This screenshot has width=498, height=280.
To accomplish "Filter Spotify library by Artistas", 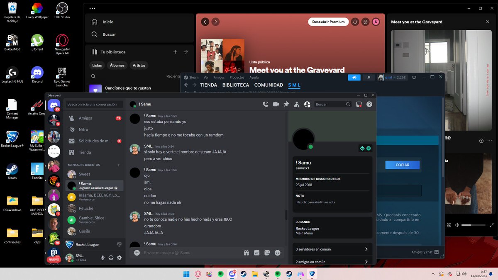I will [139, 66].
